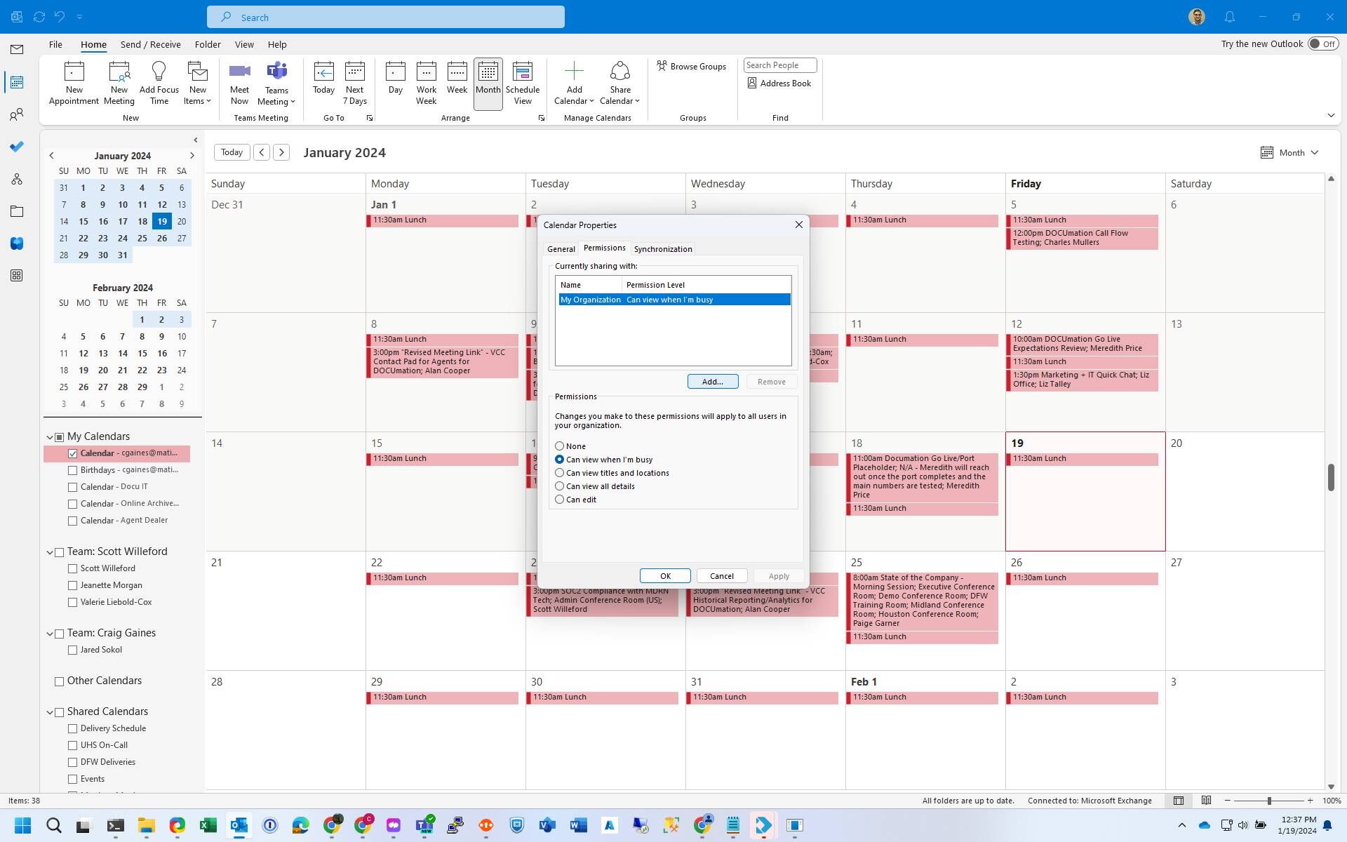Viewport: 1347px width, 842px height.
Task: Open the Address Book
Action: 779,83
